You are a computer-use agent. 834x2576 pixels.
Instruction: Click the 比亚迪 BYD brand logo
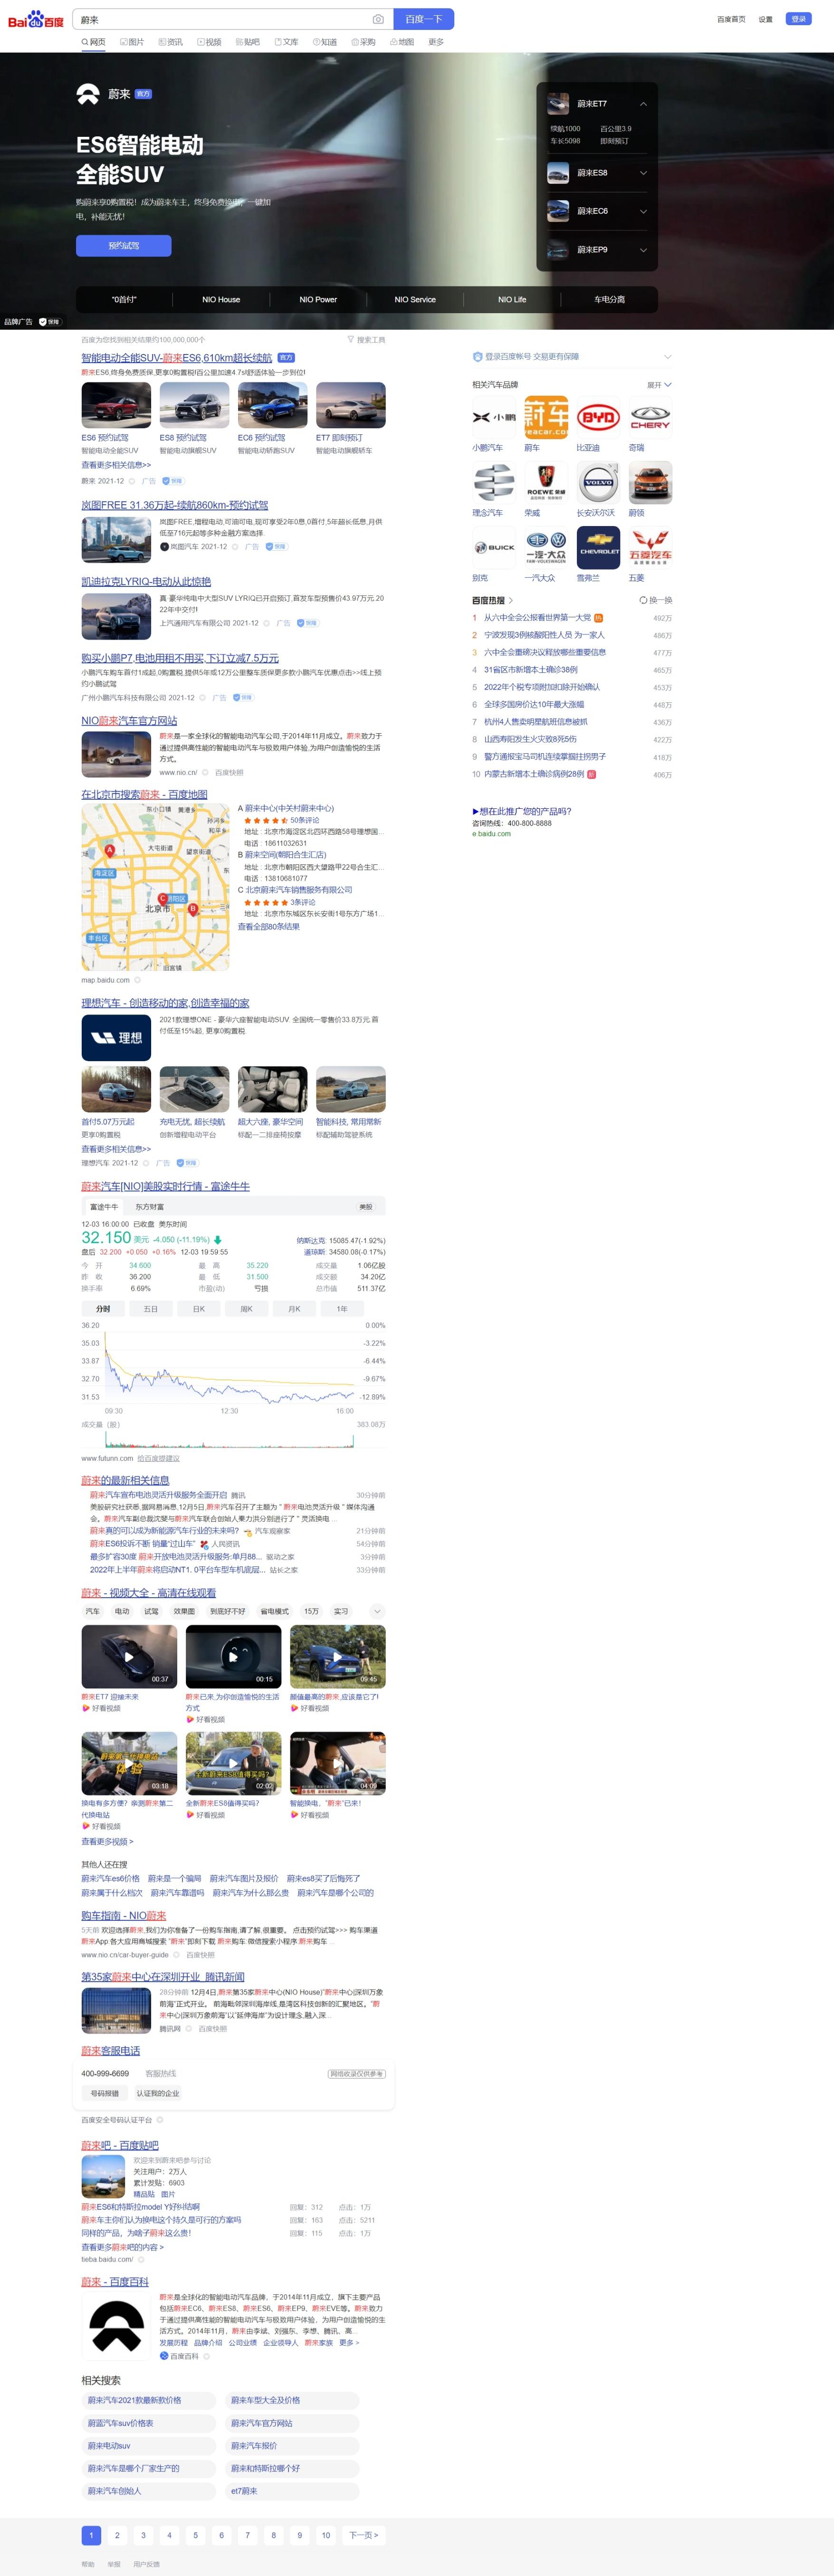click(x=598, y=417)
